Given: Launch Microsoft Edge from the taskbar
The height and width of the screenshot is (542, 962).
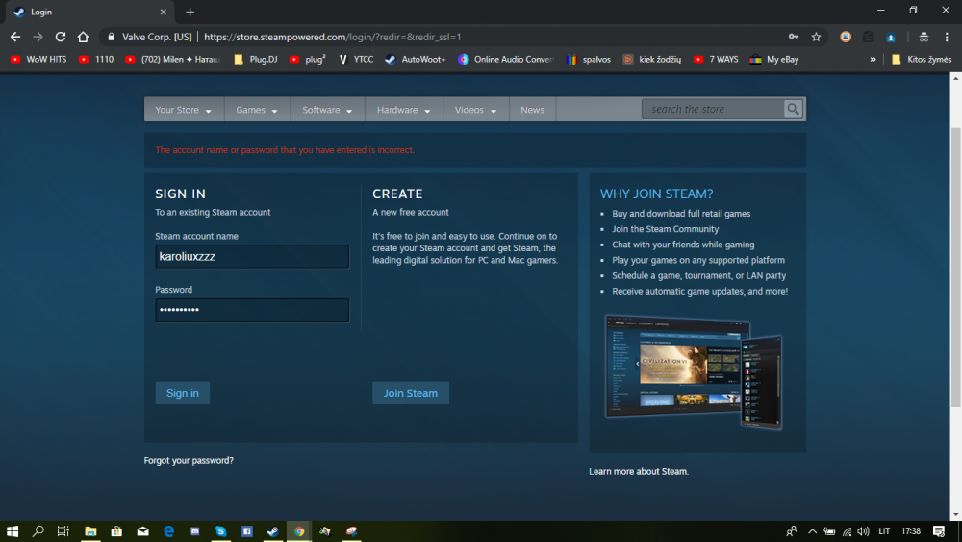Looking at the screenshot, I should [168, 531].
